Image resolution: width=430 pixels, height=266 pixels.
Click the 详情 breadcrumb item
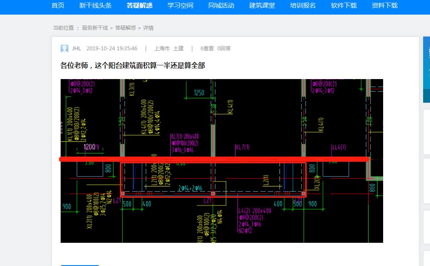coord(148,28)
